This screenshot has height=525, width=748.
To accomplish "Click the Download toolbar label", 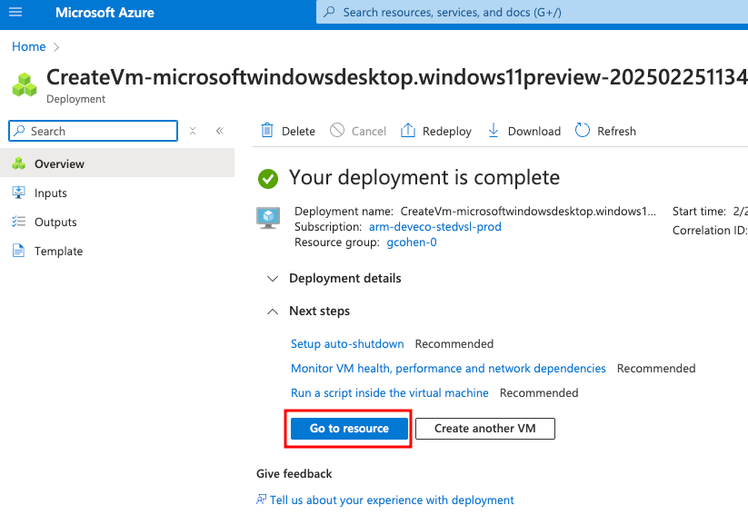I will [534, 131].
